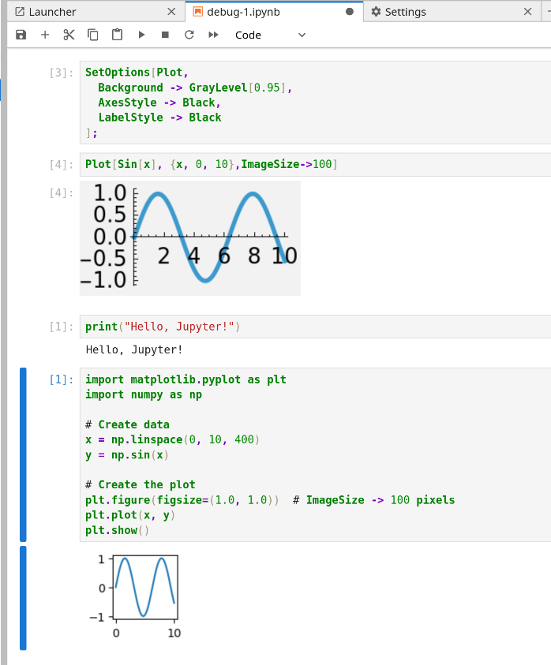This screenshot has width=551, height=665.
Task: Interrupt the kernel
Action: tap(165, 35)
